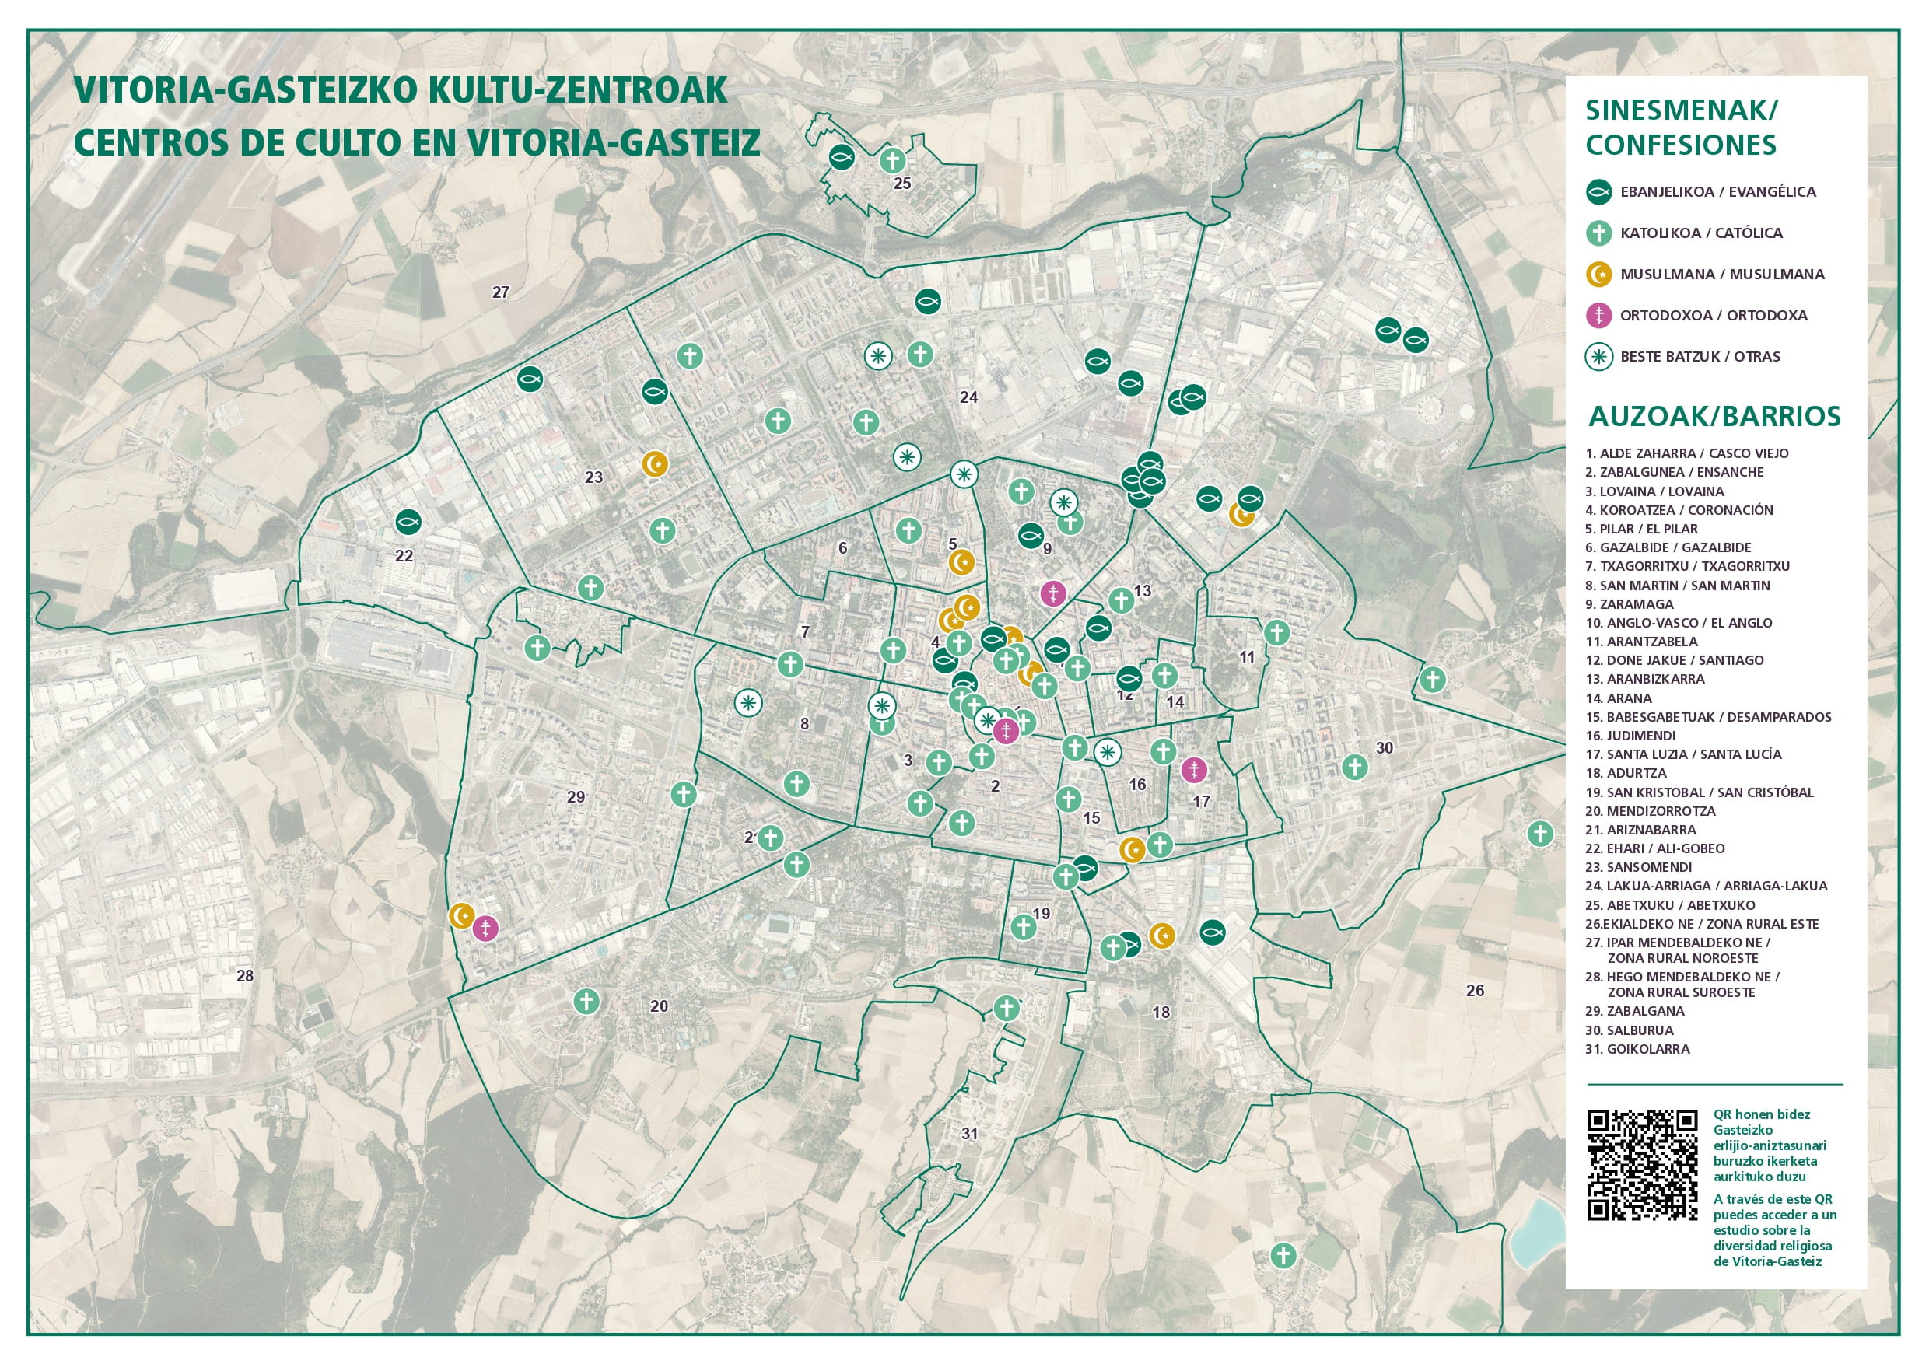Click the Ortodoxa pink cross legend icon
1929x1364 pixels.
pyautogui.click(x=1598, y=315)
